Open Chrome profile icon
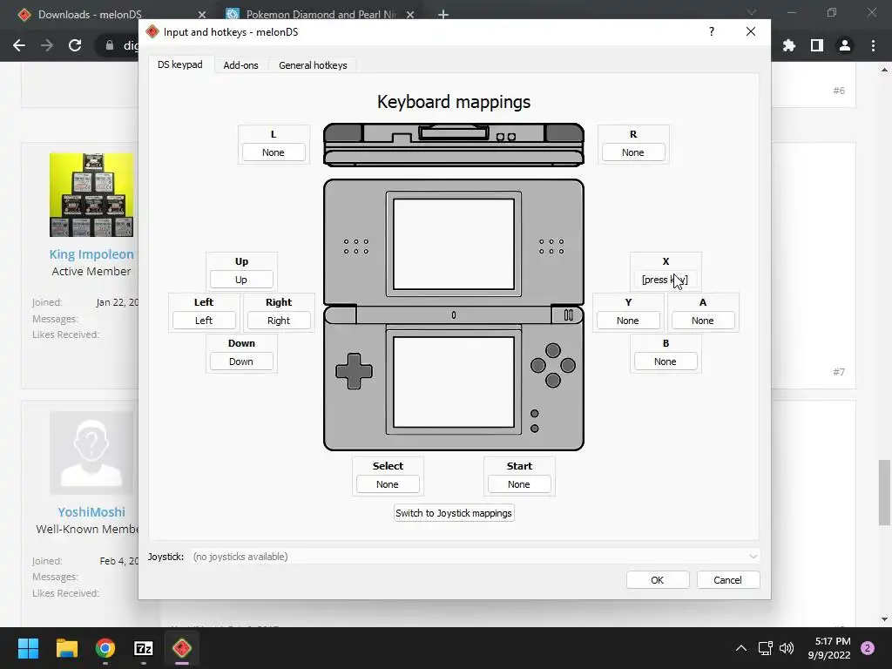This screenshot has height=669, width=892. [x=845, y=45]
